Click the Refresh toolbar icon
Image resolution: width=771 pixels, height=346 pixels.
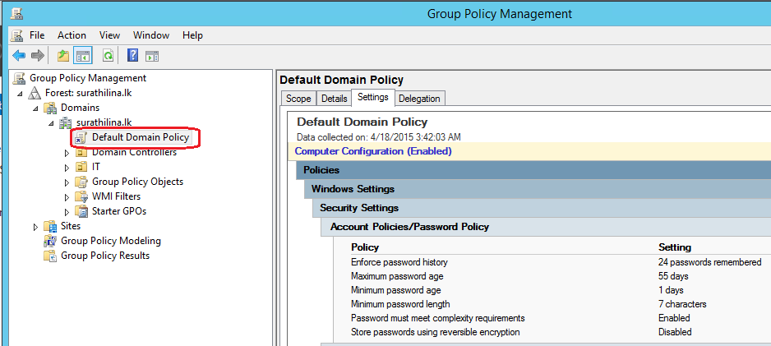(x=107, y=56)
